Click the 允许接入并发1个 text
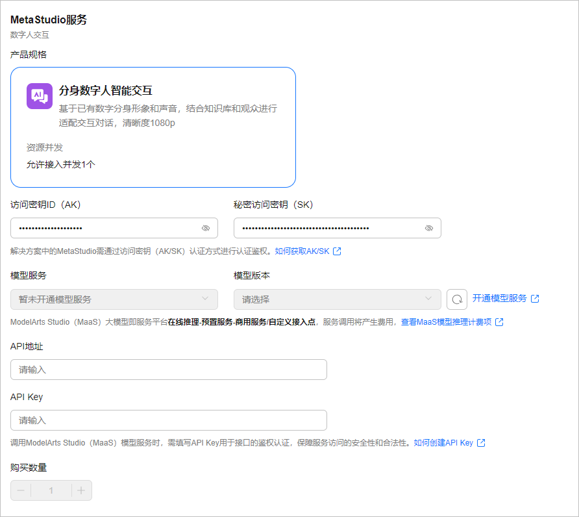579x517 pixels. [61, 164]
